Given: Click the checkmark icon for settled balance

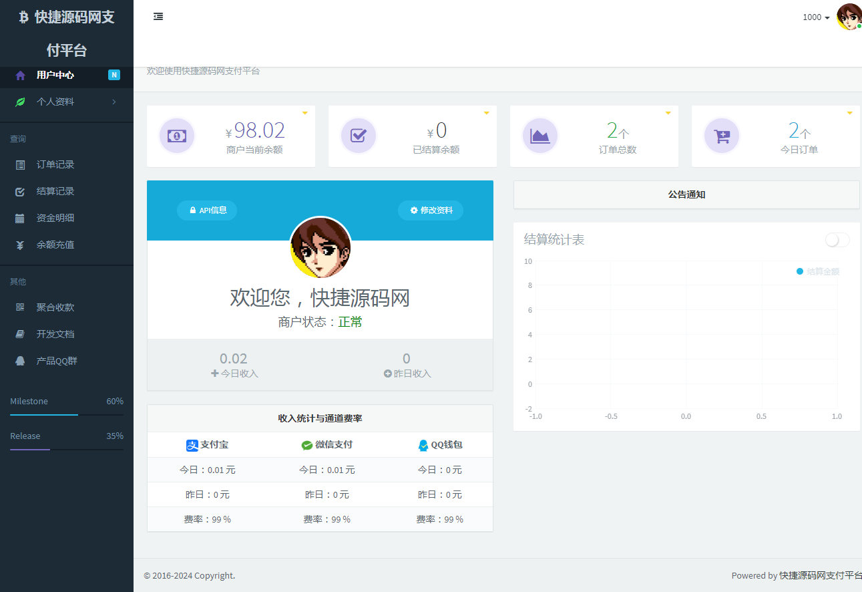Looking at the screenshot, I should [359, 136].
